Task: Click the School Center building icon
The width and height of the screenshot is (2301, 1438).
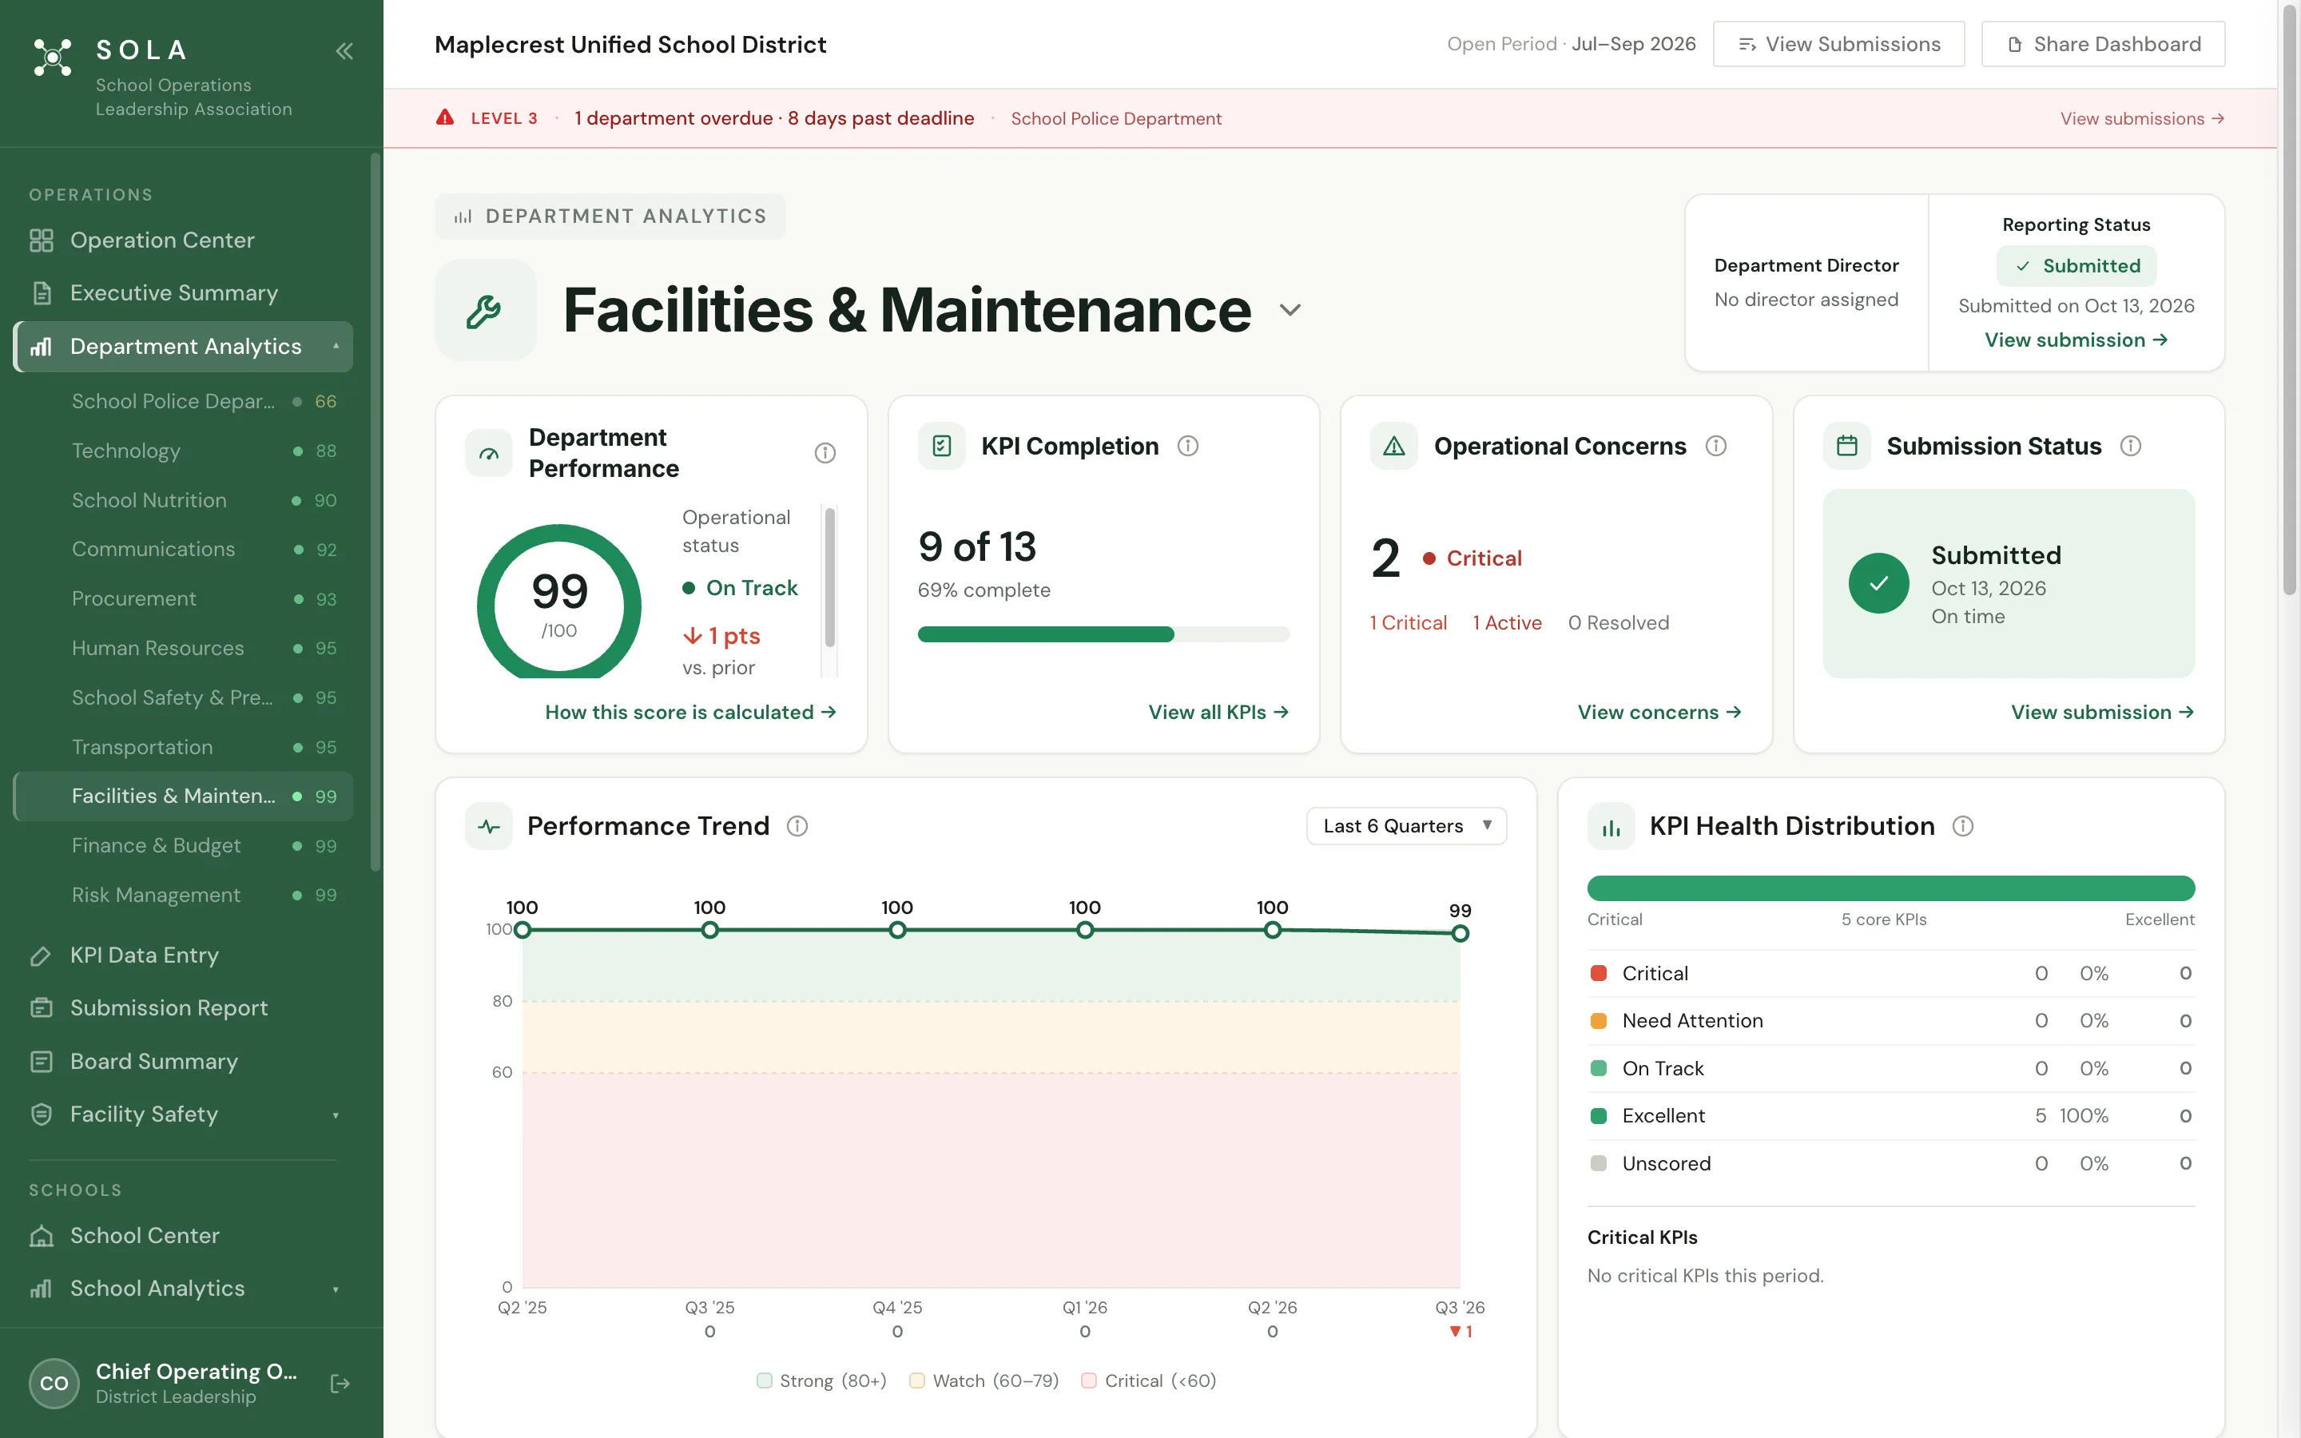Action: [41, 1237]
